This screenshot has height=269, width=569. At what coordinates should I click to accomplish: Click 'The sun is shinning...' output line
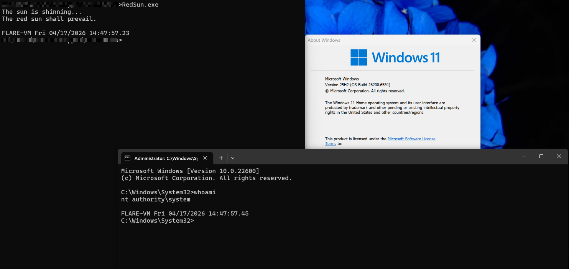point(42,12)
